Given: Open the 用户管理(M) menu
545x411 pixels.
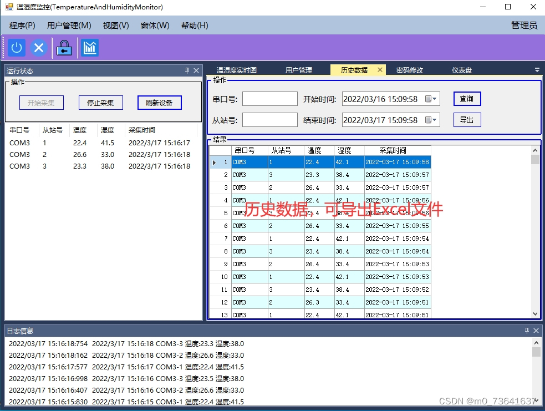Looking at the screenshot, I should tap(69, 26).
